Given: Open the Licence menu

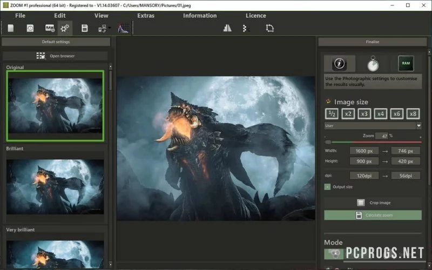Looking at the screenshot, I should coord(255,16).
